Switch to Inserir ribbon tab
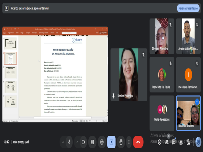Screen dimensions: 203x152 (17, 33)
